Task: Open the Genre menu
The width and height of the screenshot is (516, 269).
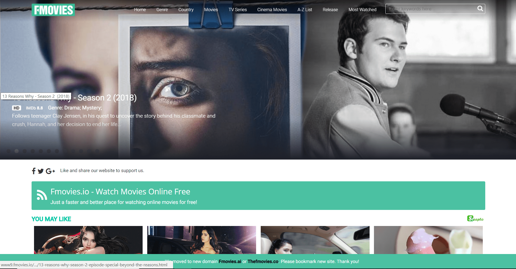Action: pyautogui.click(x=162, y=10)
